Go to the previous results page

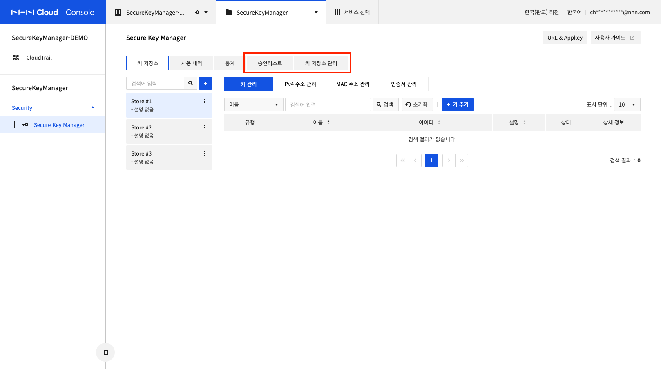pyautogui.click(x=415, y=160)
